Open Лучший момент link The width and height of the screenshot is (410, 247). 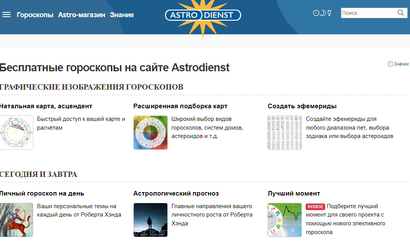tap(294, 194)
